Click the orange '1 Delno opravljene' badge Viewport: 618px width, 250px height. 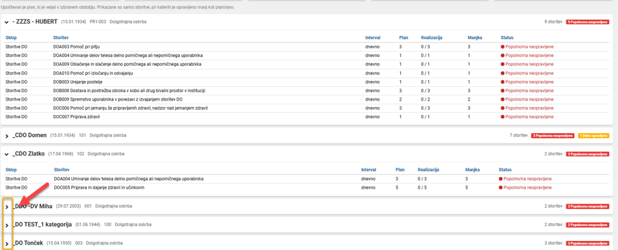[x=594, y=136]
